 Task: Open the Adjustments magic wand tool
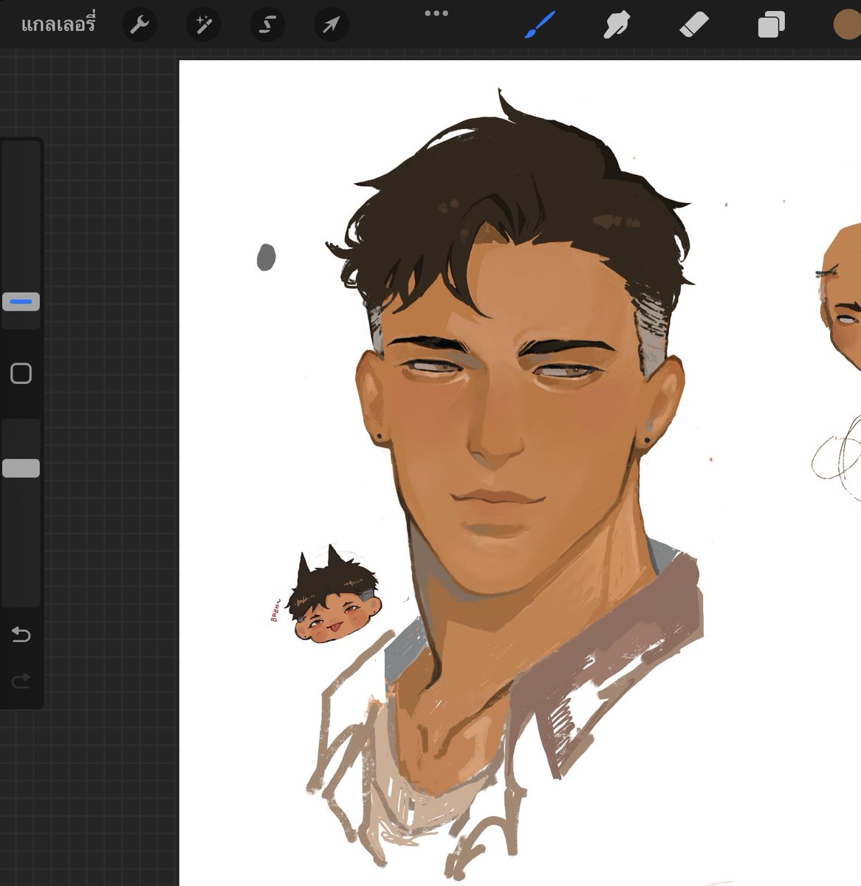203,24
